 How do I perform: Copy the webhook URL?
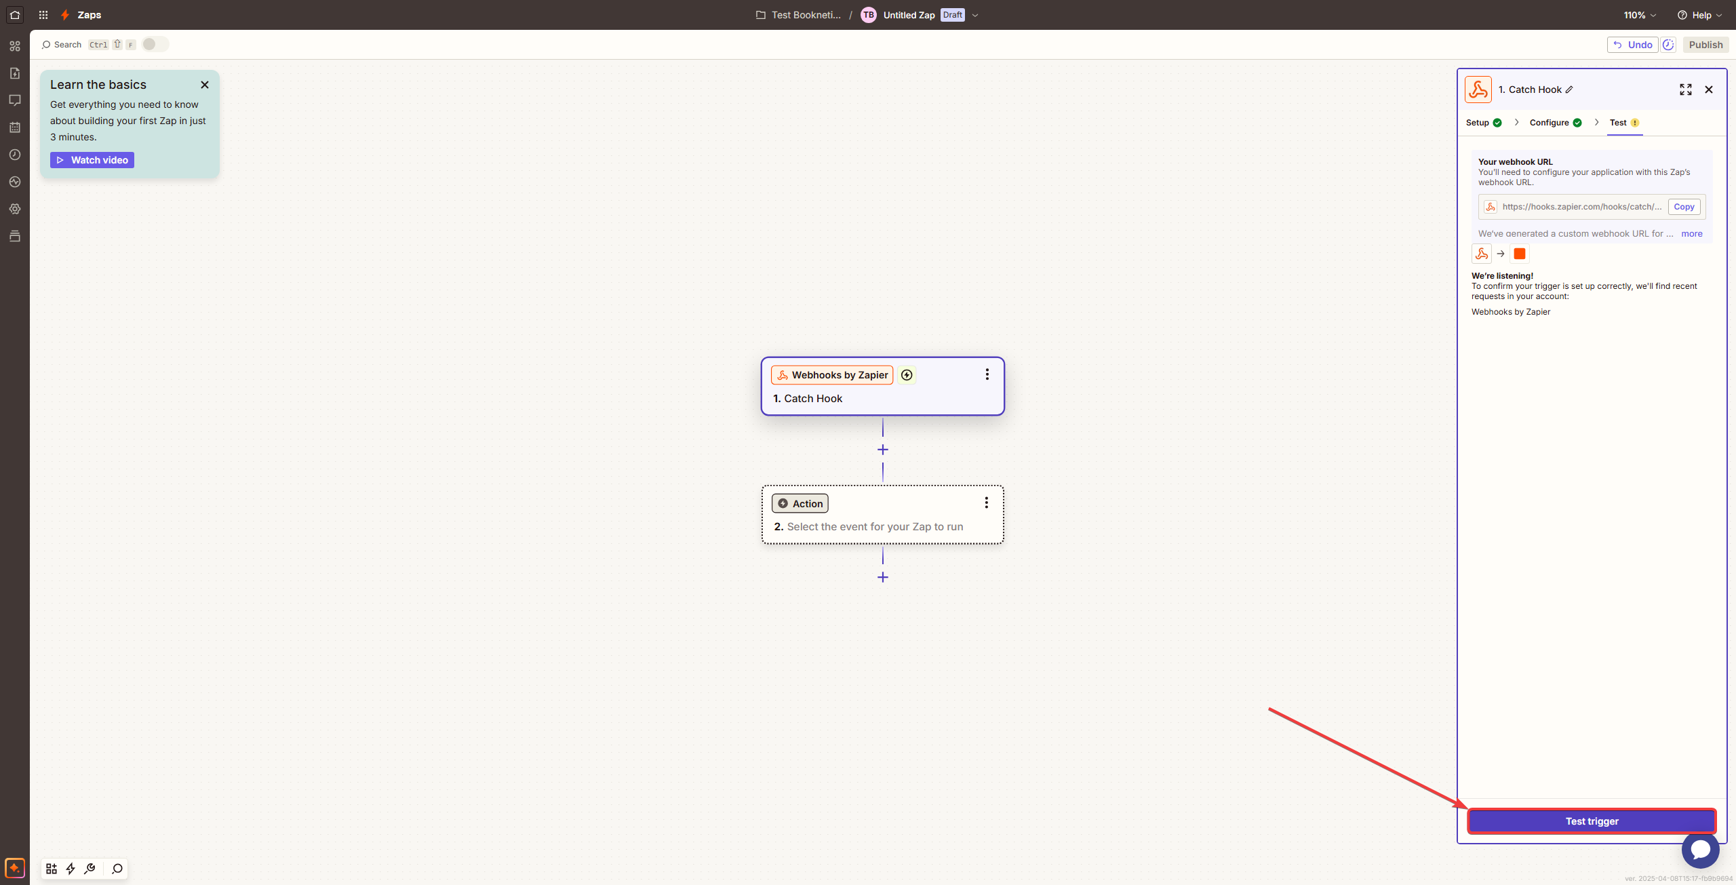point(1684,207)
